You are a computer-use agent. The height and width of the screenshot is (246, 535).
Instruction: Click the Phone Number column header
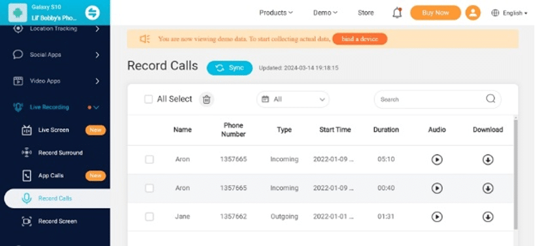coord(233,130)
